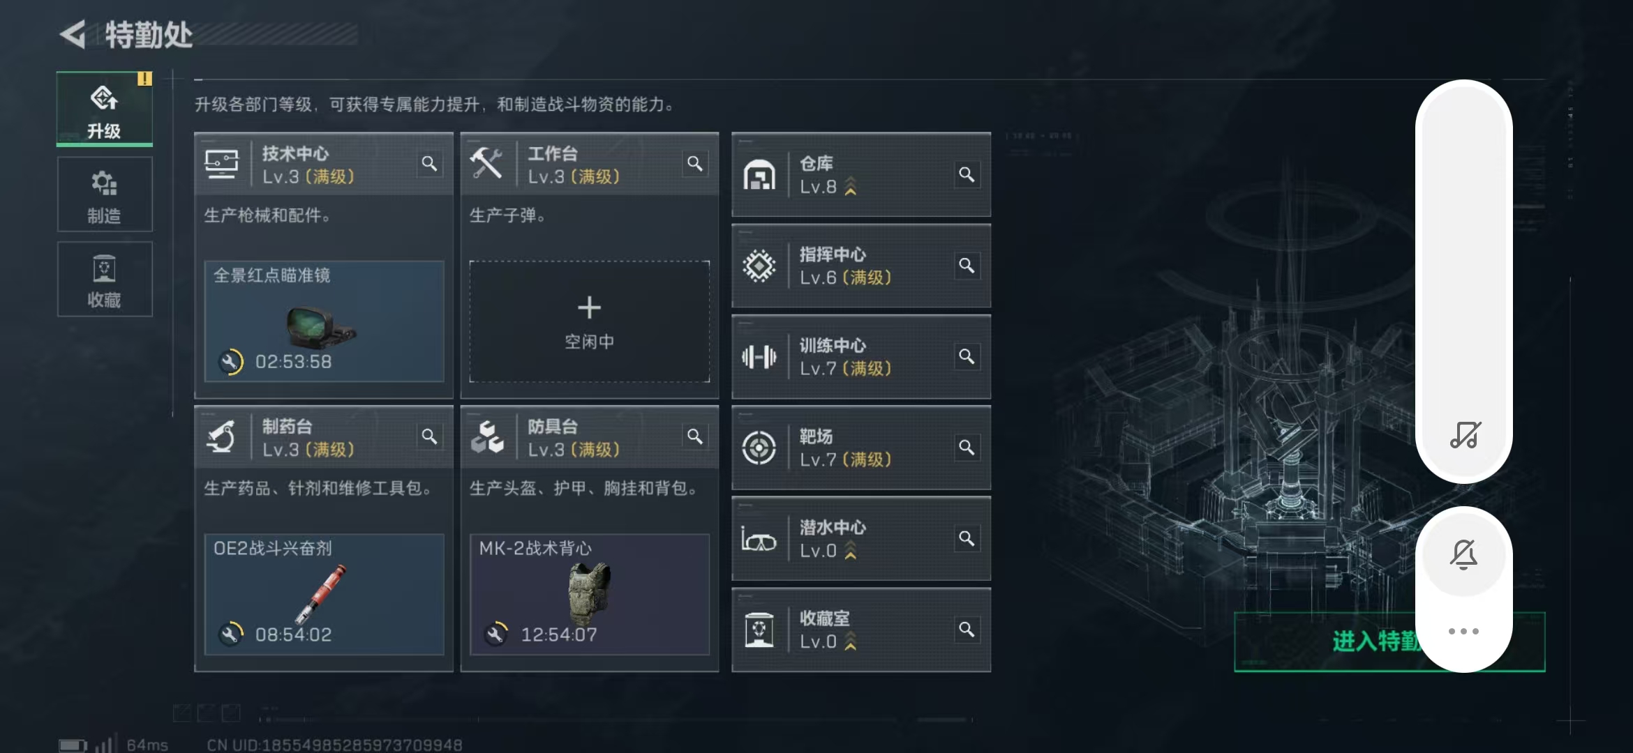
Task: Toggle the mute music button
Action: (x=1464, y=435)
